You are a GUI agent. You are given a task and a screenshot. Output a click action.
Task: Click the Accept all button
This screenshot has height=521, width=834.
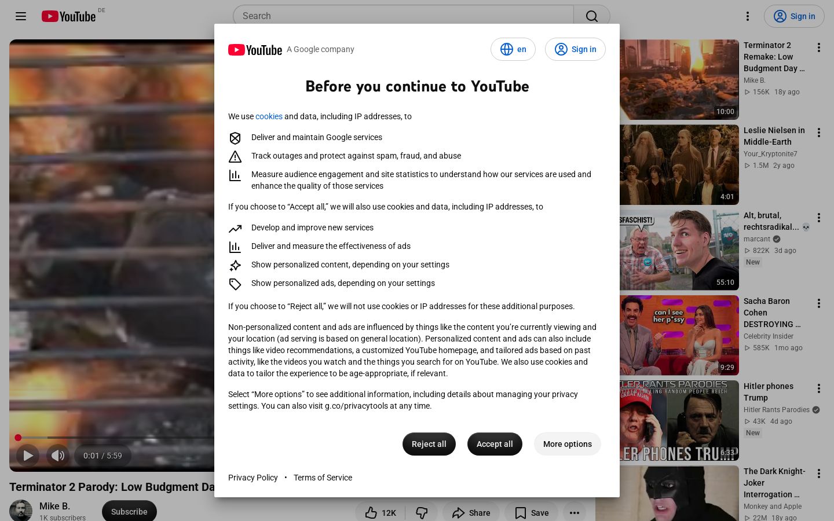coord(495,444)
